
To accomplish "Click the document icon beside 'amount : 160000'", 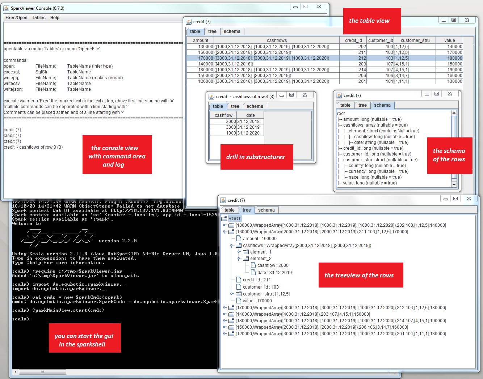I will pos(239,239).
